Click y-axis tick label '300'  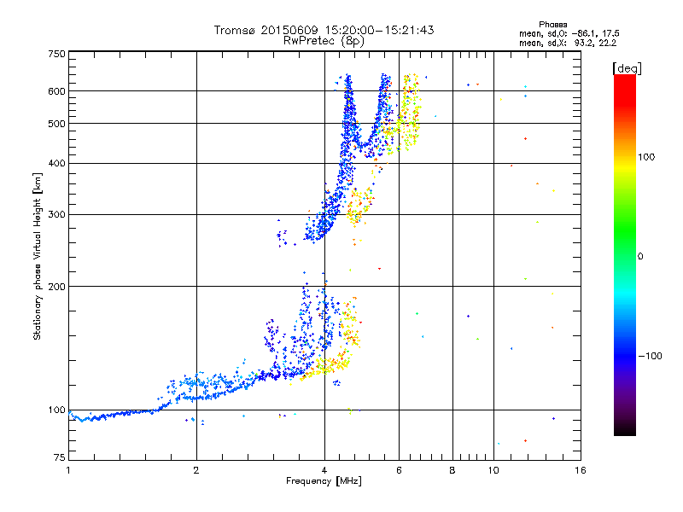56,214
